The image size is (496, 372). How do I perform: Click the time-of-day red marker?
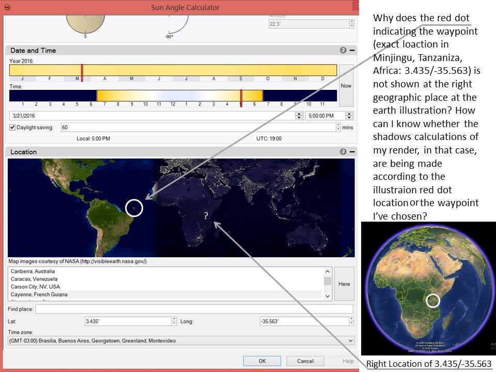[x=241, y=98]
